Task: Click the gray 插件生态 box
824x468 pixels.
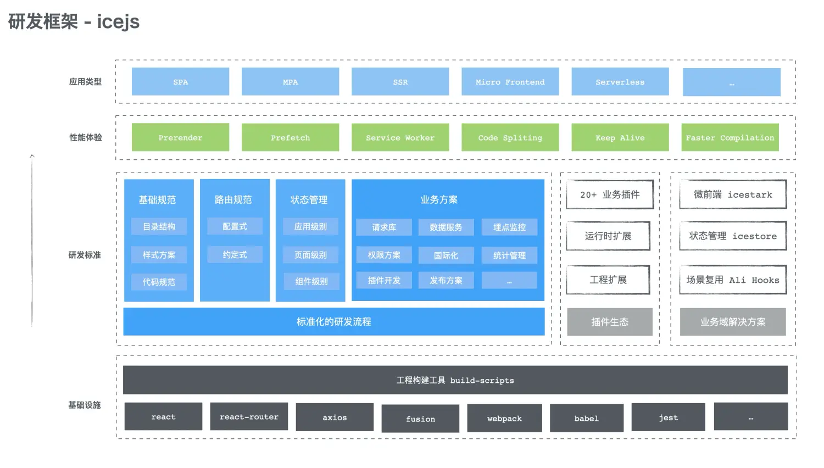Action: pos(610,322)
